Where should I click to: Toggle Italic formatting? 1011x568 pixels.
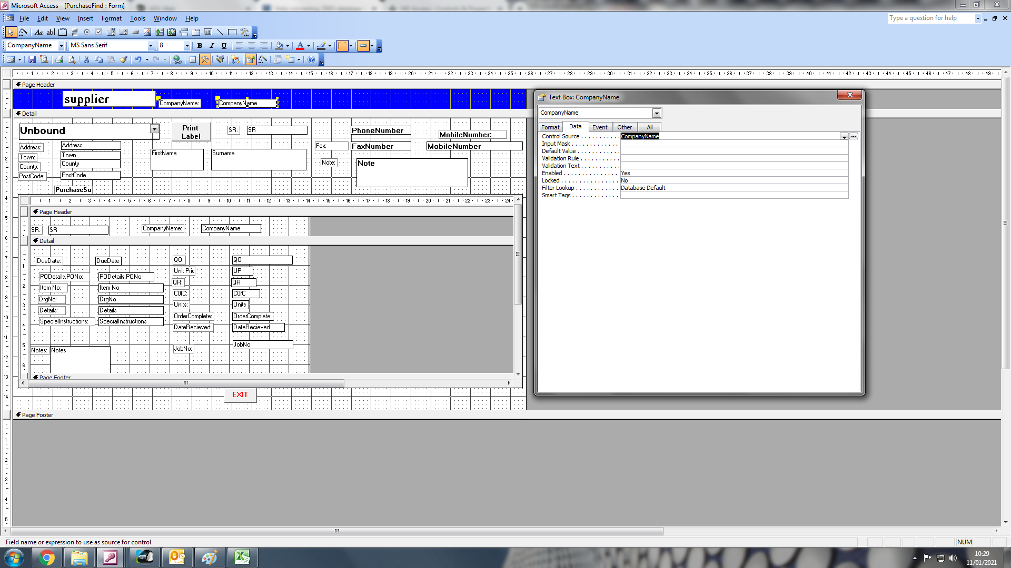(212, 46)
